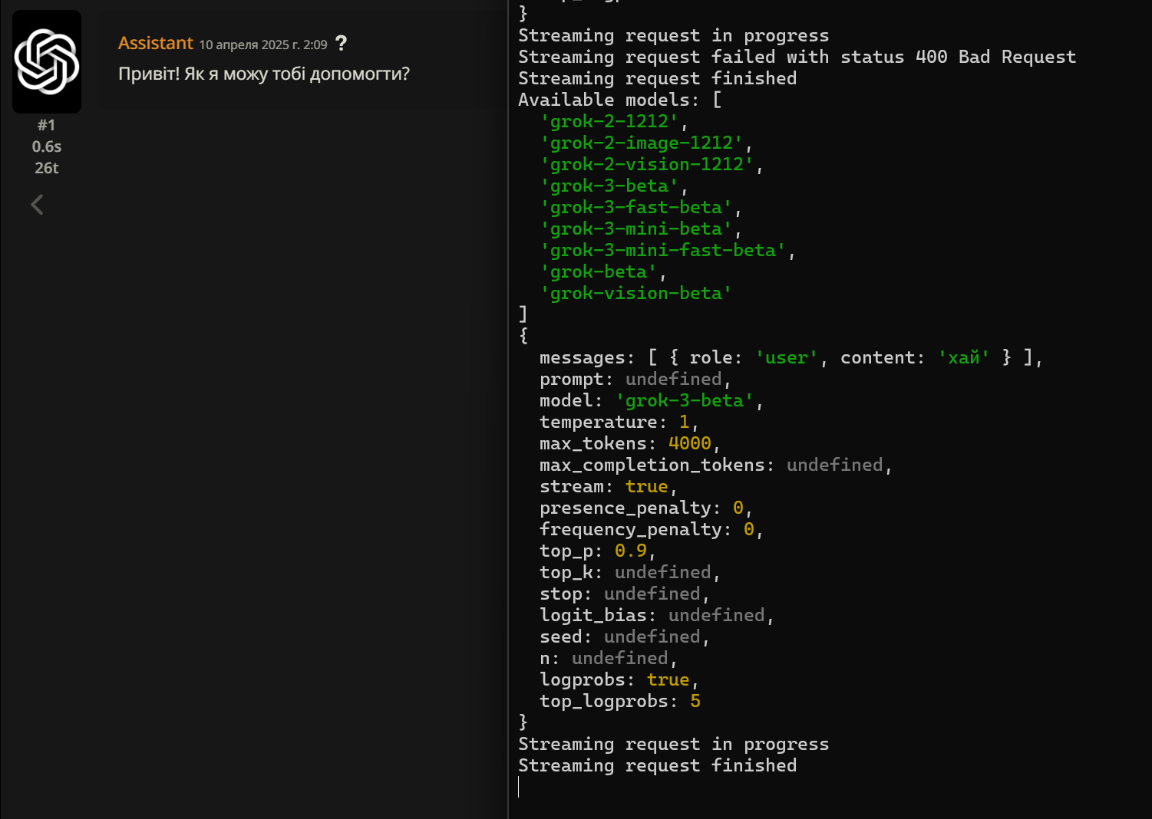Click the stream: true line

(x=609, y=486)
